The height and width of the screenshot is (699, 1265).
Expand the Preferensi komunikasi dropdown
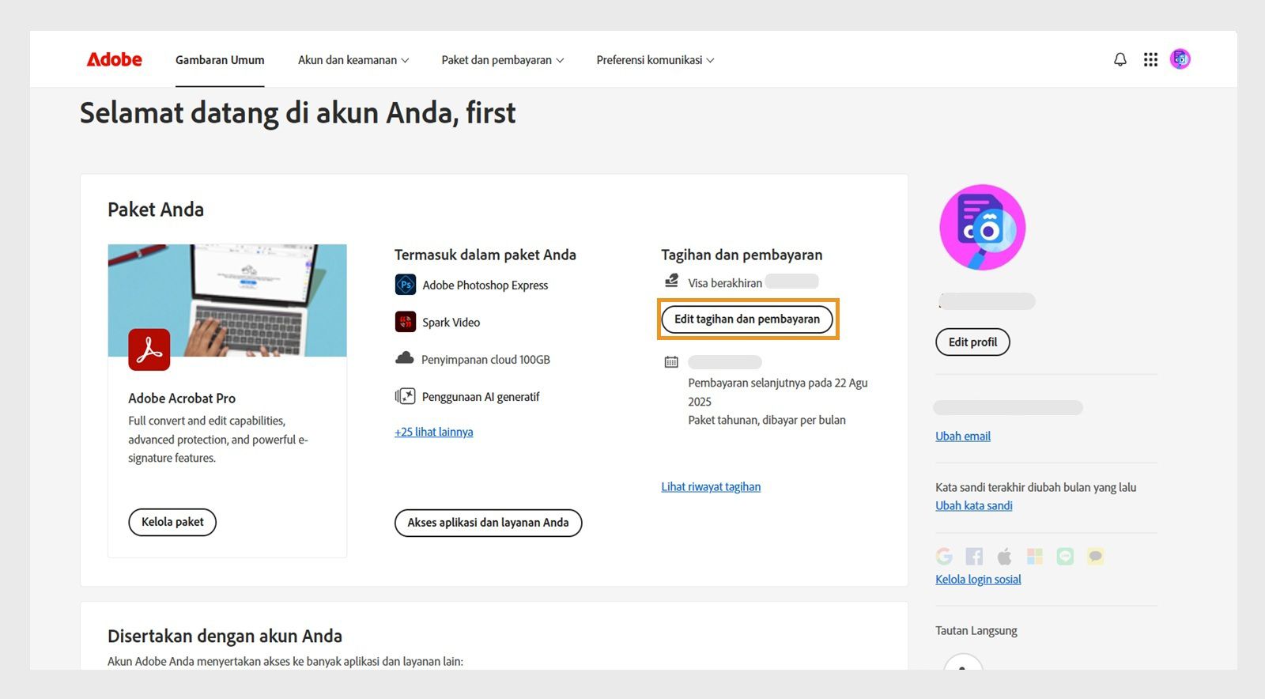(655, 59)
